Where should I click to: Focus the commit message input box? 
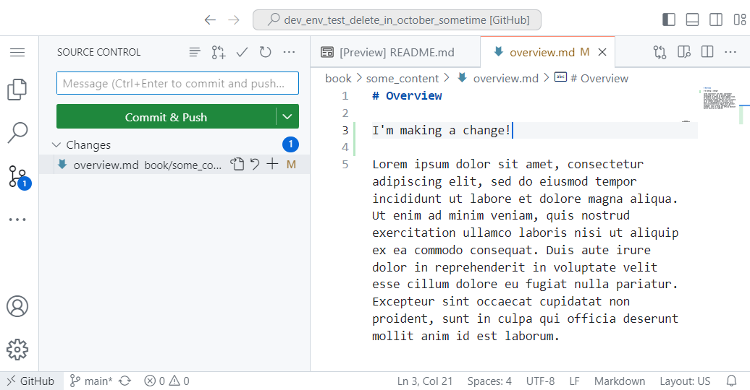177,84
